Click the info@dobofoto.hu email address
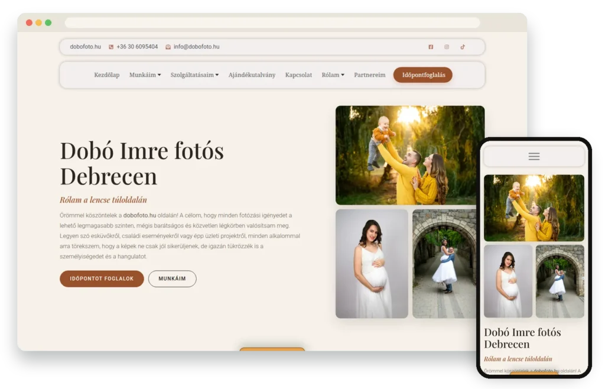The width and height of the screenshot is (605, 389). [196, 47]
